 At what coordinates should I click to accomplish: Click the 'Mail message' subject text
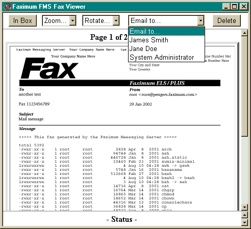point(31,119)
